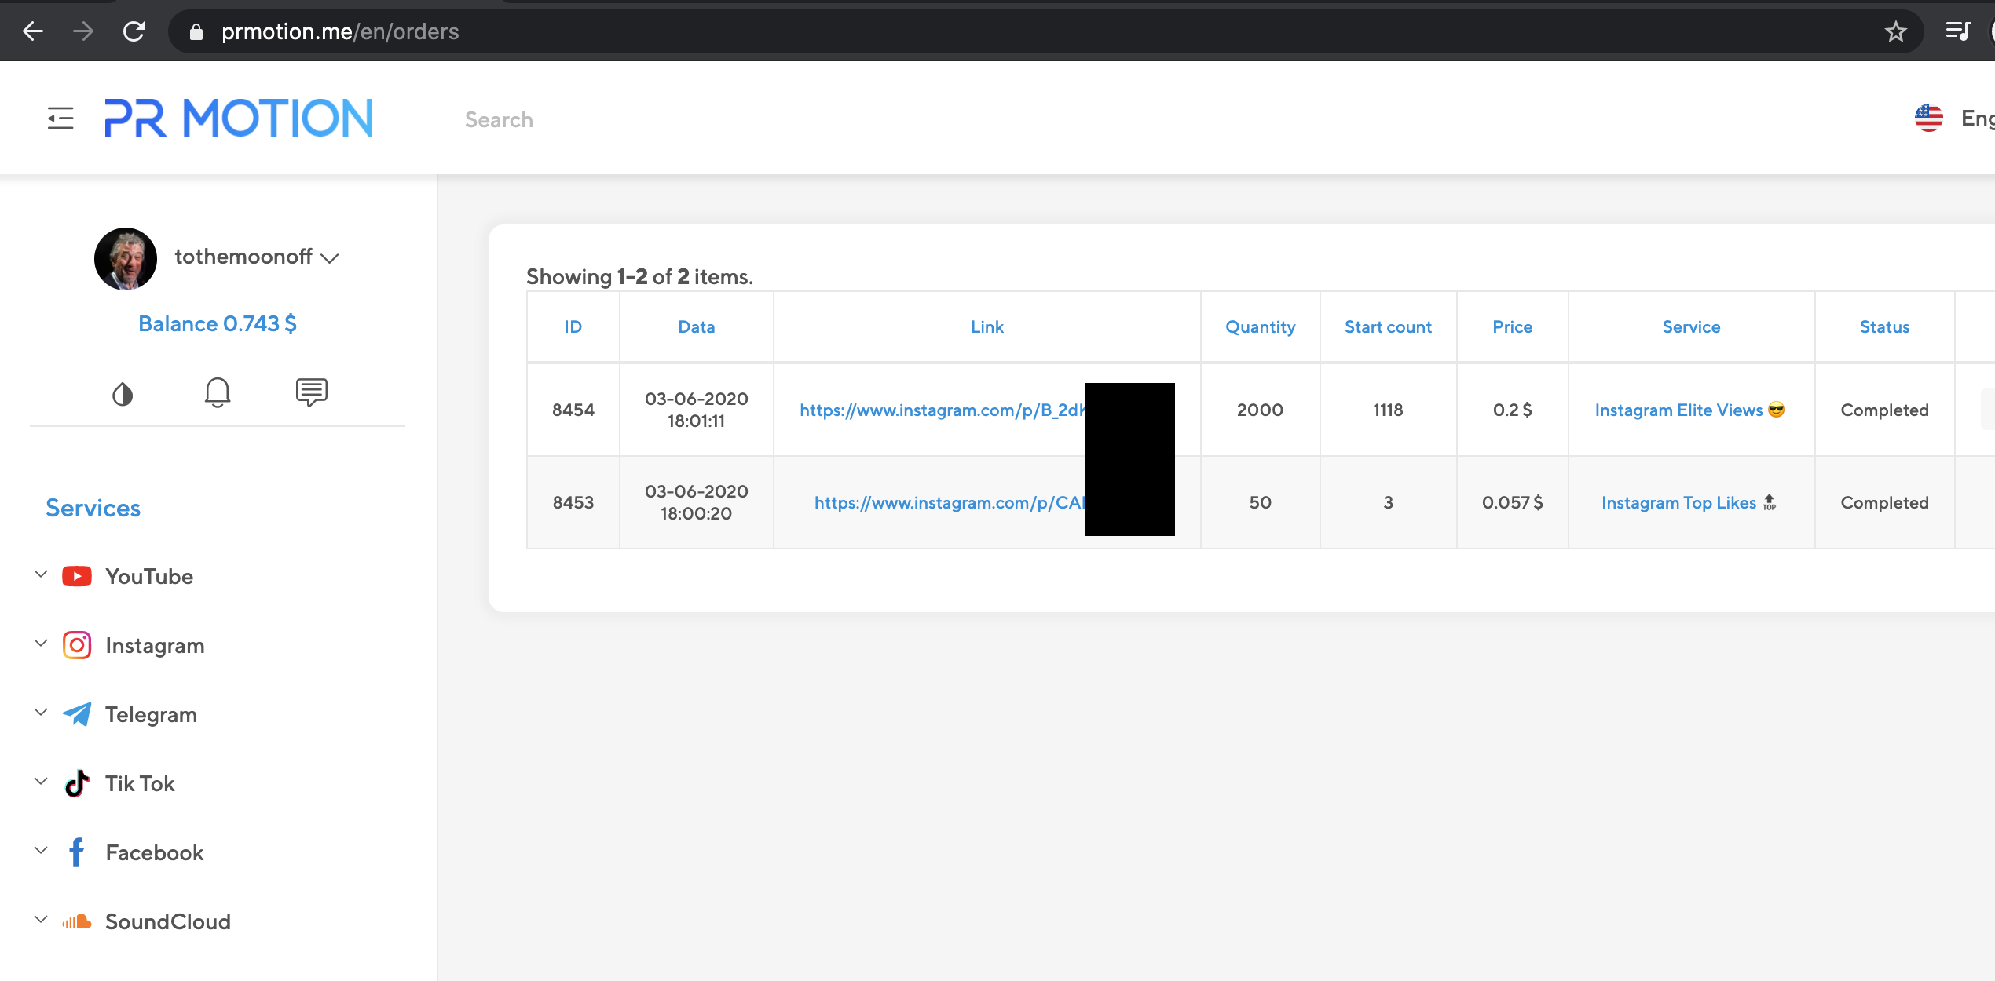This screenshot has height=981, width=1995.
Task: Sort orders by Quantity column
Action: tap(1260, 326)
